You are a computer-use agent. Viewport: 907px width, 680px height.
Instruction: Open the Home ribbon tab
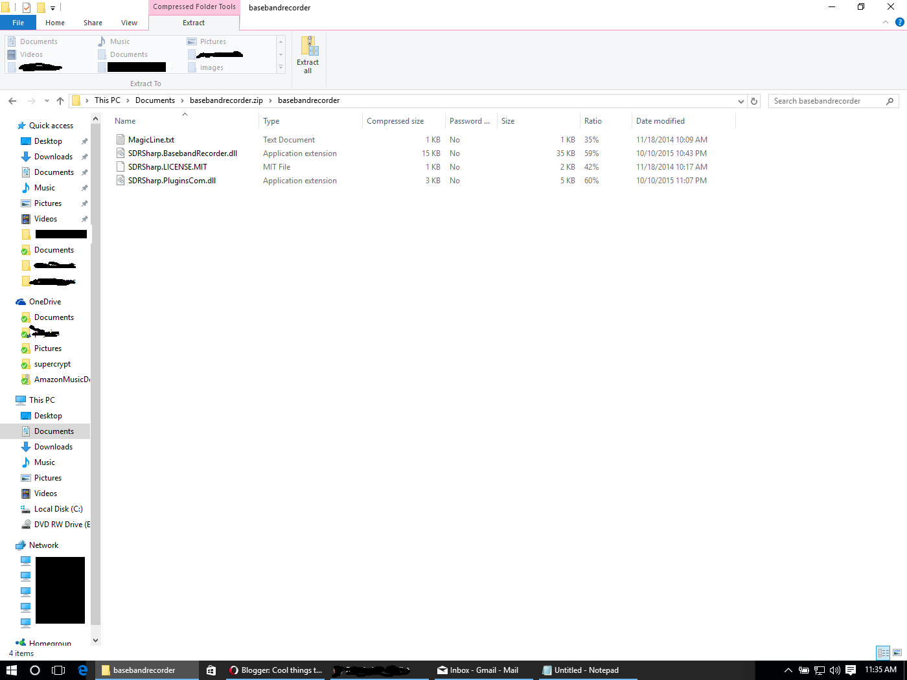[55, 23]
